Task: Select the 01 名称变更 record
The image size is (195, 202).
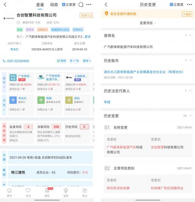Action: tap(148, 128)
